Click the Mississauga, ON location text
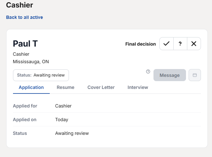Screen dimensions: 212x157 (31, 62)
